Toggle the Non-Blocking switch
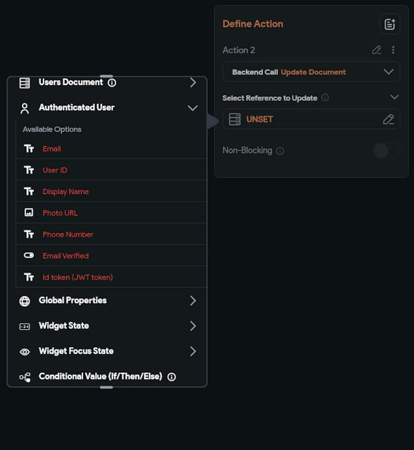The image size is (414, 450). click(386, 150)
